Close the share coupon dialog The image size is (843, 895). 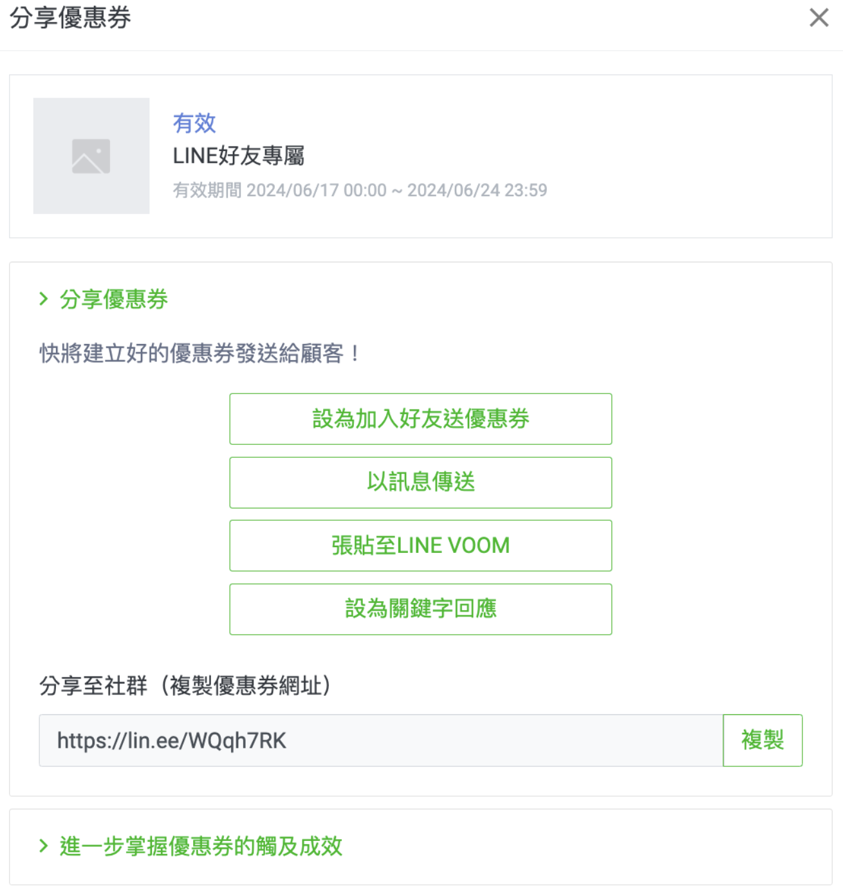819,17
